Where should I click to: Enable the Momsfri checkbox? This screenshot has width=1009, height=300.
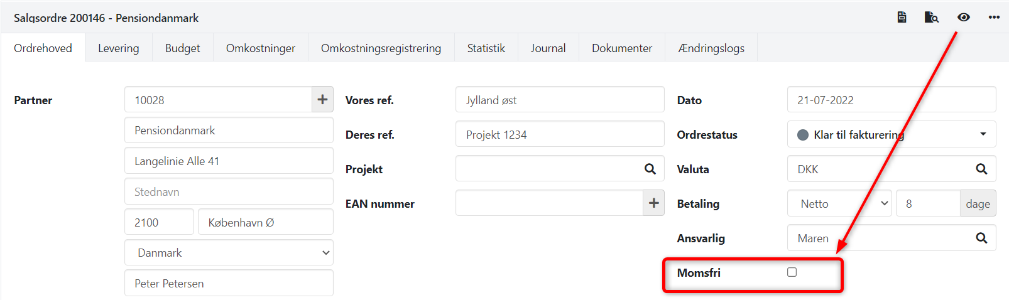792,272
